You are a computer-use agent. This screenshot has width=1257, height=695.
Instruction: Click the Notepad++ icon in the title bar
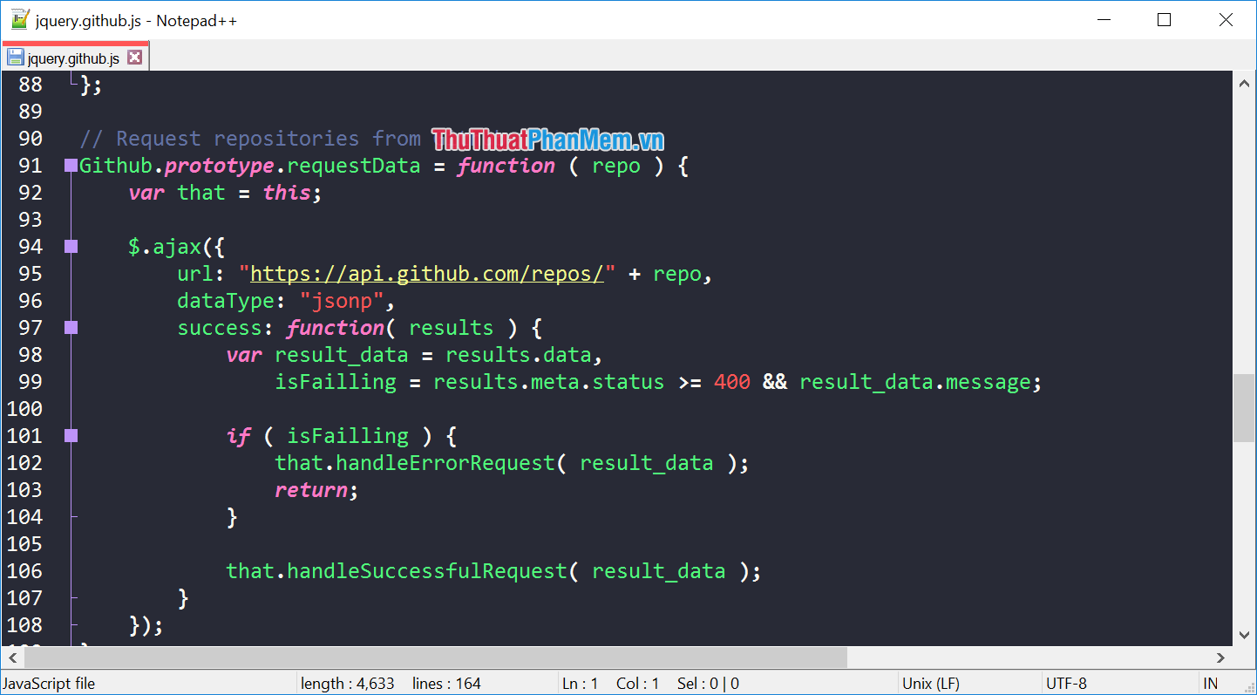19,19
